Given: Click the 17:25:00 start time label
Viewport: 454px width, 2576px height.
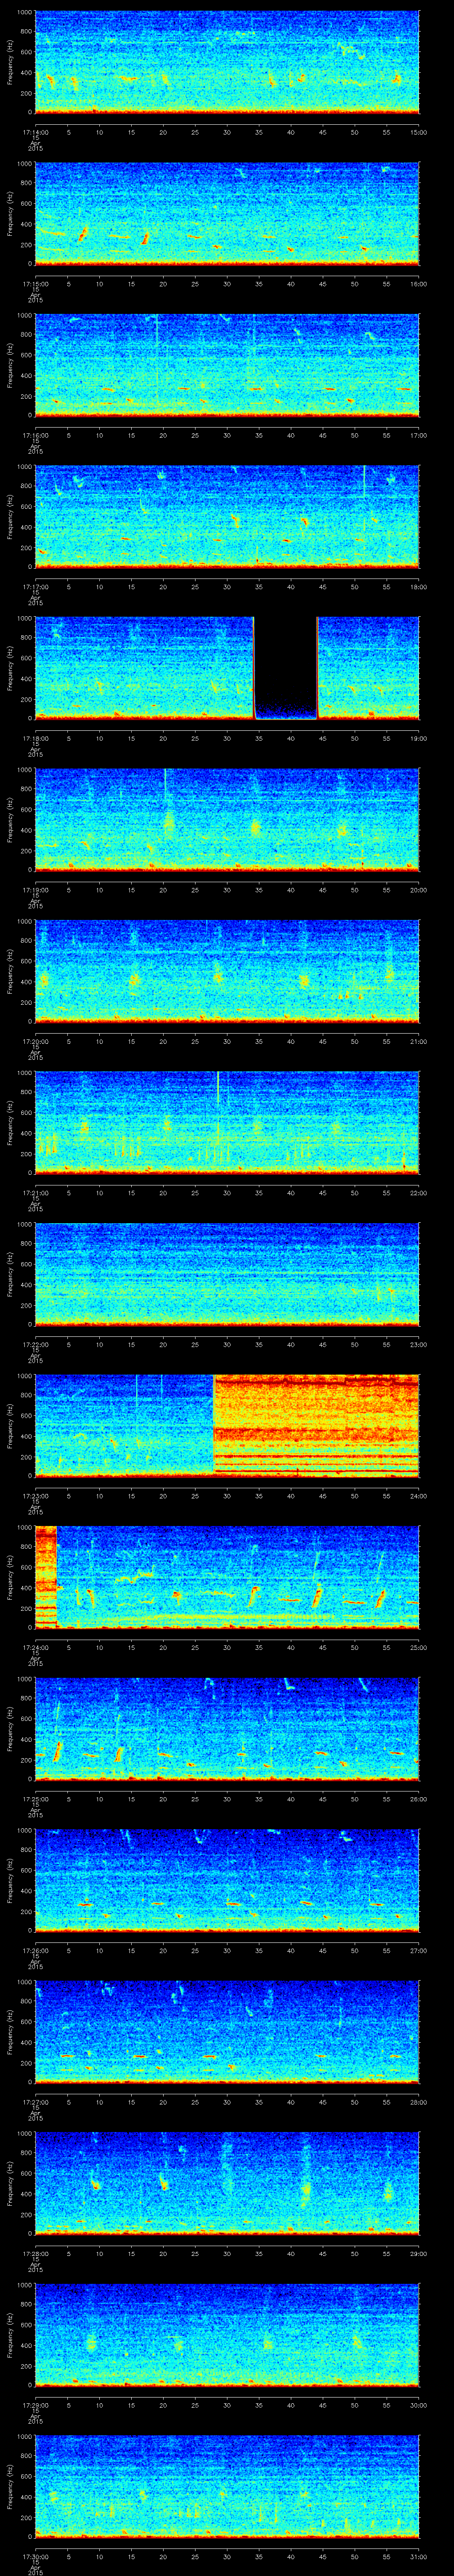Looking at the screenshot, I should click(35, 1798).
